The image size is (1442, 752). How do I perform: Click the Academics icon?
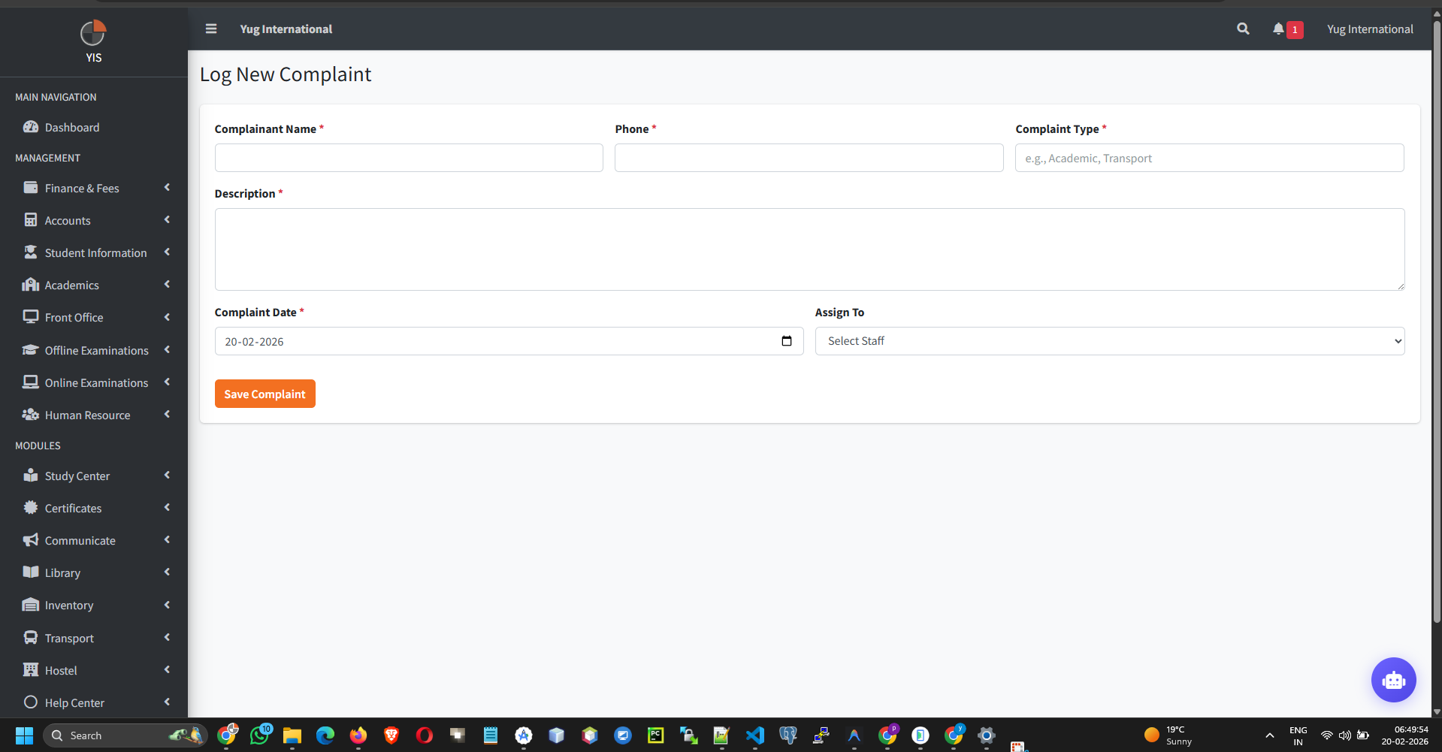31,285
